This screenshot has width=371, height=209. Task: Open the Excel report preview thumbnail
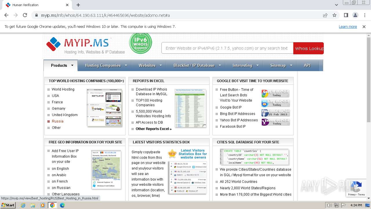pyautogui.click(x=190, y=108)
